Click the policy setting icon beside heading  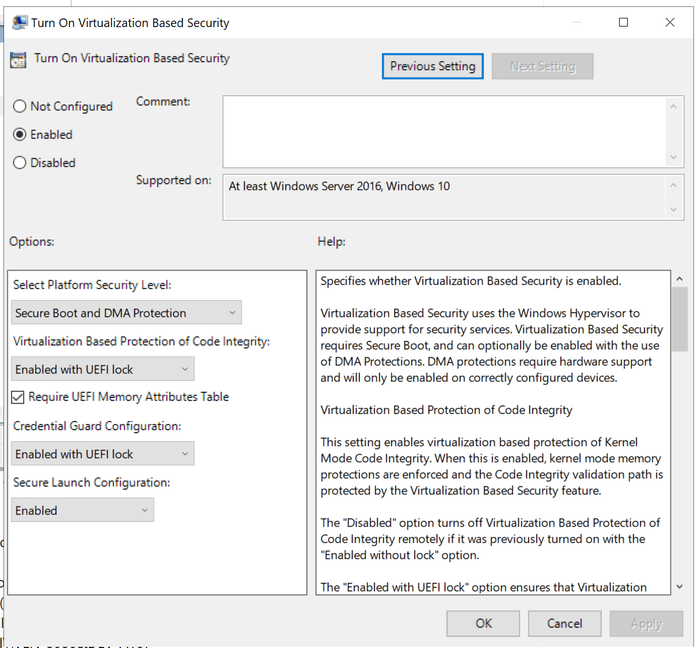coord(18,59)
